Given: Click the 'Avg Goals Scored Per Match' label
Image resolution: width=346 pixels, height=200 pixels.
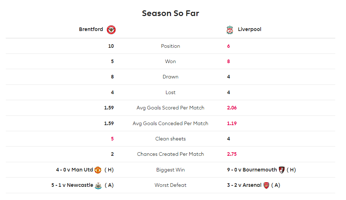Looking at the screenshot, I should click(x=171, y=108).
